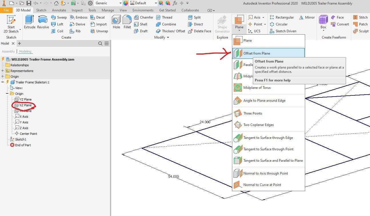
Task: Click the Direct edit tool
Action: pos(195,24)
